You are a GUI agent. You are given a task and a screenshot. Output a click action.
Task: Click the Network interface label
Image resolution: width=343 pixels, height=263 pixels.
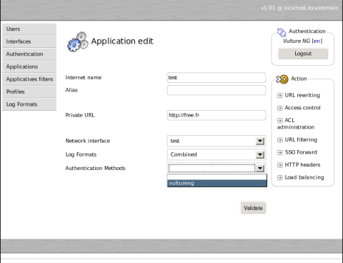(88, 141)
